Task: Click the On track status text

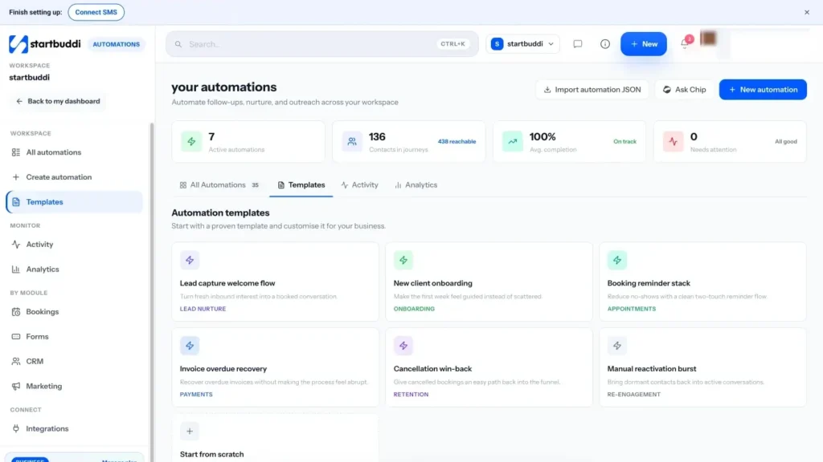Action: (x=624, y=141)
